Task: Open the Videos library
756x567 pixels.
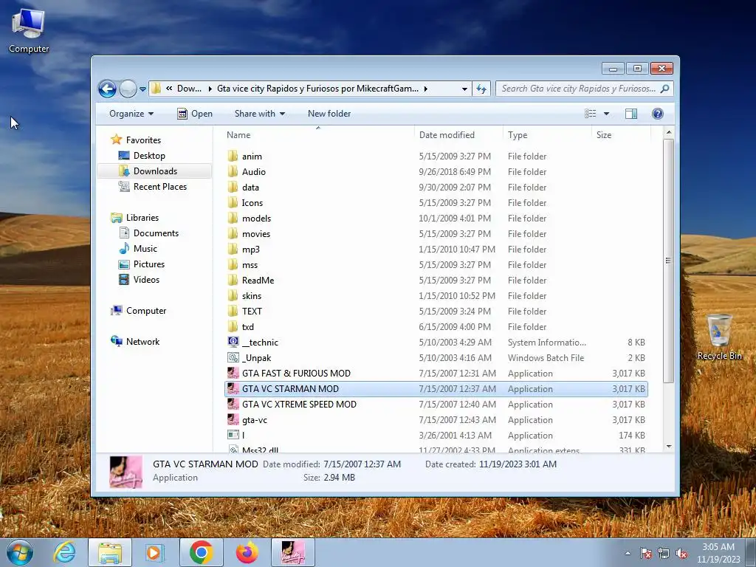Action: [x=146, y=280]
